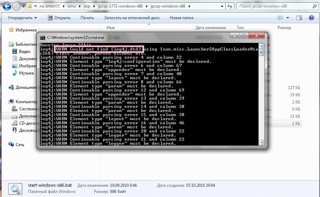320x197 pixels.
Task: Maximize the cmd.exe window
Action: point(244,36)
